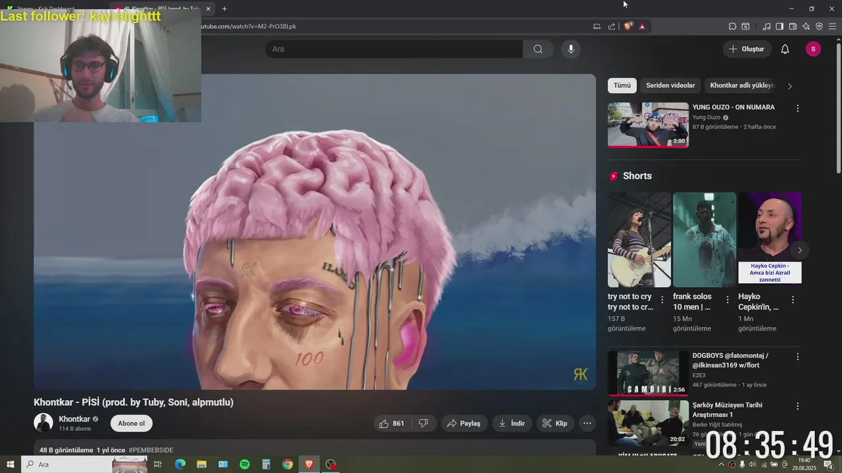Click the Oluştur create button
The width and height of the screenshot is (842, 473).
(x=747, y=49)
